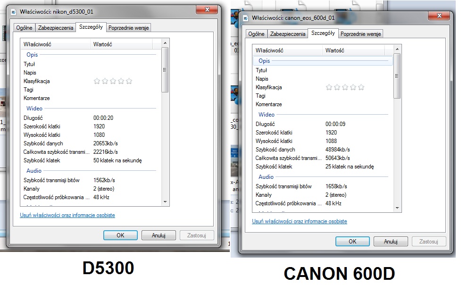Click the Szerokość klatki row in the canon_eos_600d_01 window
This screenshot has height=285, width=468.
[x=323, y=133]
